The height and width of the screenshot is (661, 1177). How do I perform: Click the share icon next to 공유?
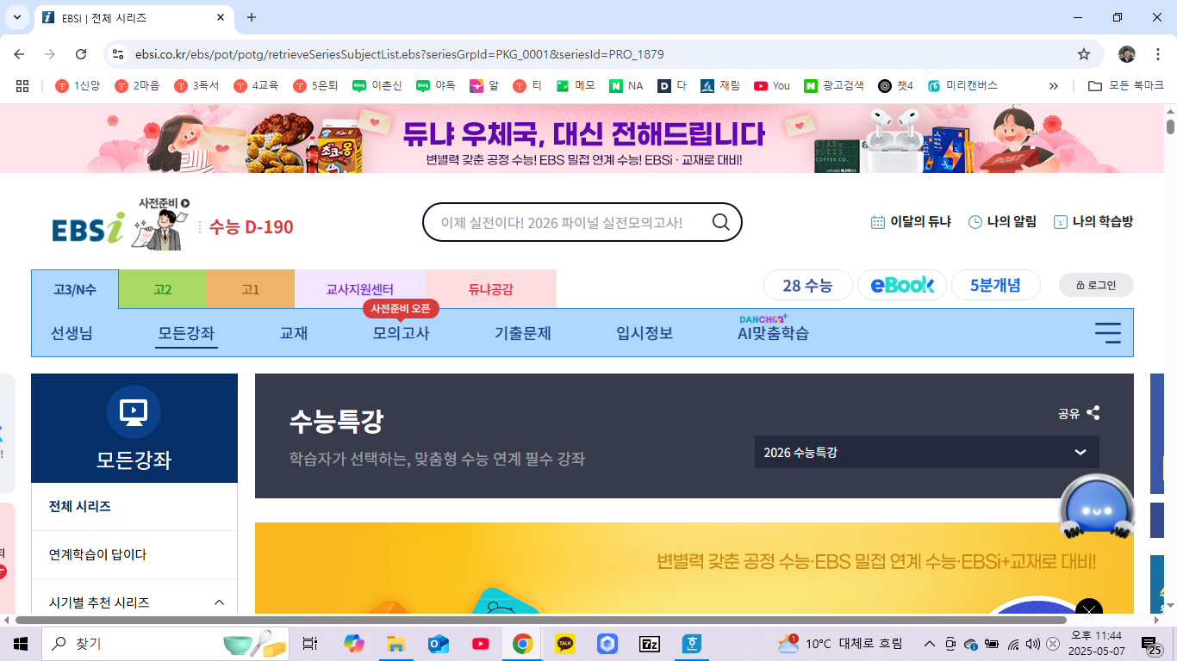click(1093, 413)
